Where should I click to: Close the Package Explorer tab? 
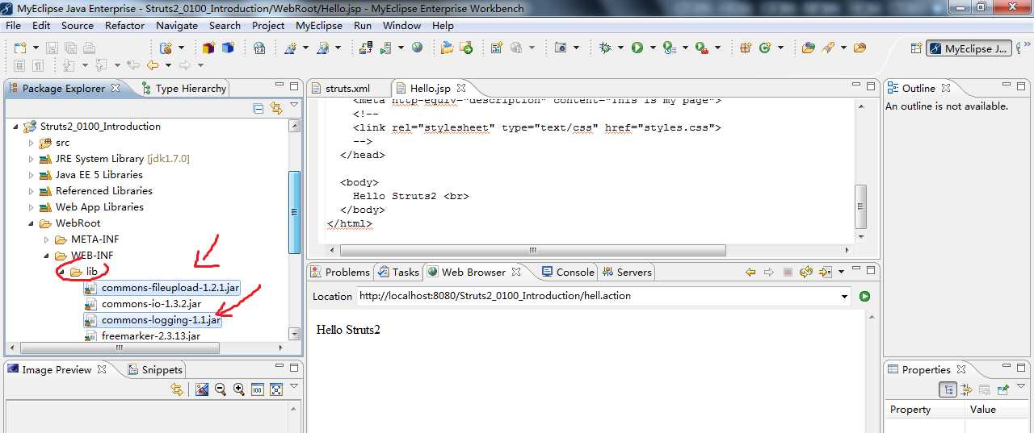[115, 88]
